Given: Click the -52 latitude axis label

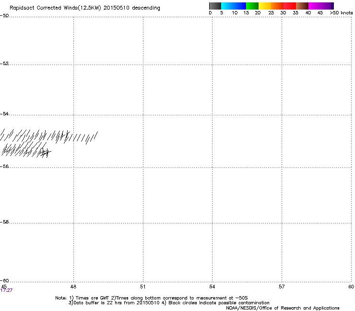Looking at the screenshot, I should [4, 64].
